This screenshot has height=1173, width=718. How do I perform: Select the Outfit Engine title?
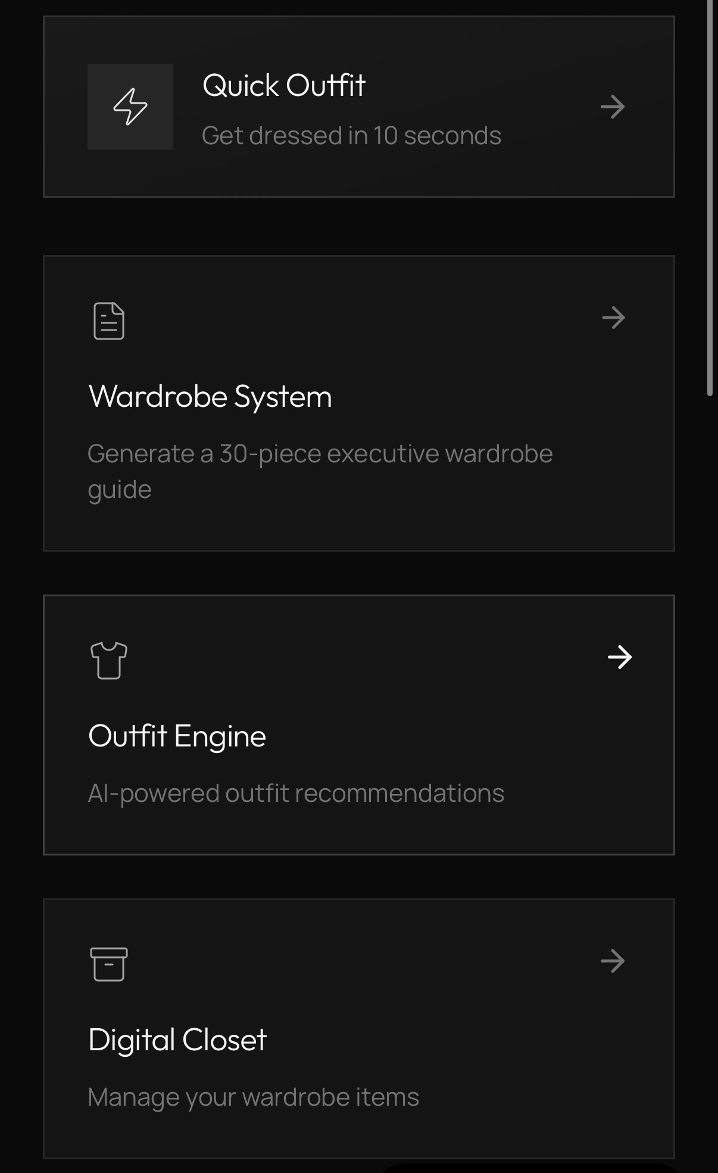coord(177,736)
